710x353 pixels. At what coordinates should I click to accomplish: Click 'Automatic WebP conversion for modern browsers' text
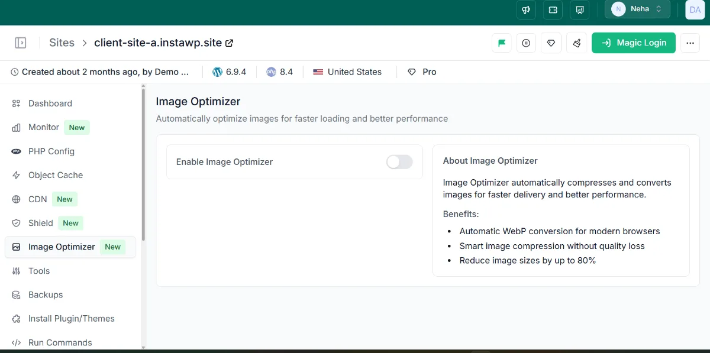[560, 231]
